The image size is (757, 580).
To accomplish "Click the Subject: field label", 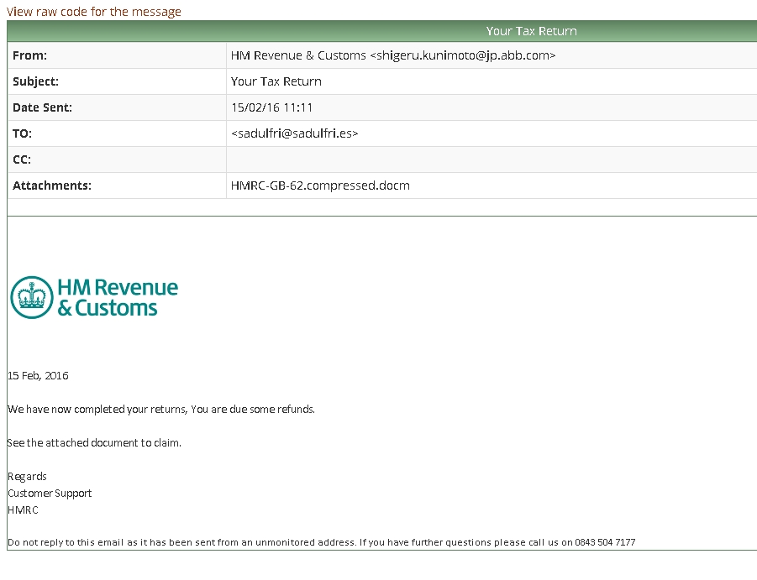I will 36,81.
